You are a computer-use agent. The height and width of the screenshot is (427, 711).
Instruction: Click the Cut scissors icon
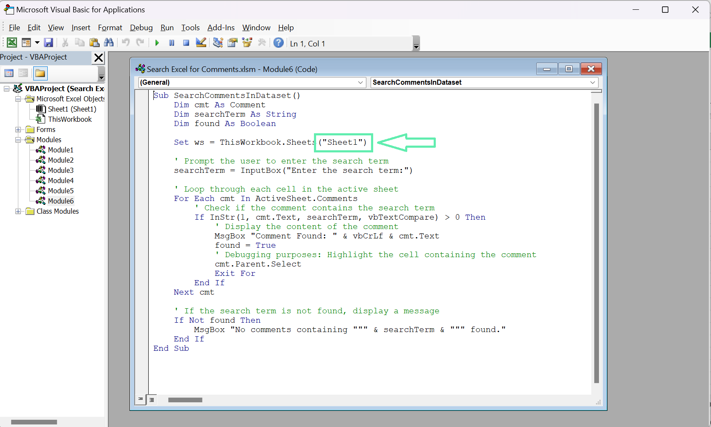tap(65, 43)
